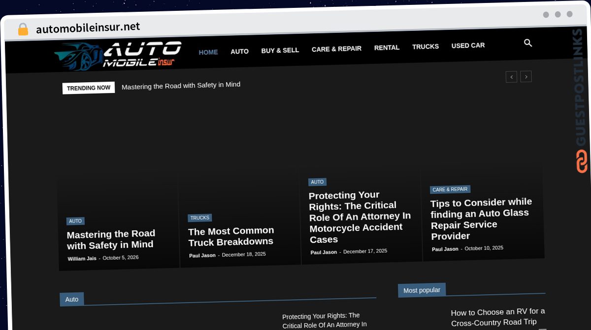Click AUTO tag above Protecting Your Rights
The height and width of the screenshot is (330, 591).
[x=317, y=182]
